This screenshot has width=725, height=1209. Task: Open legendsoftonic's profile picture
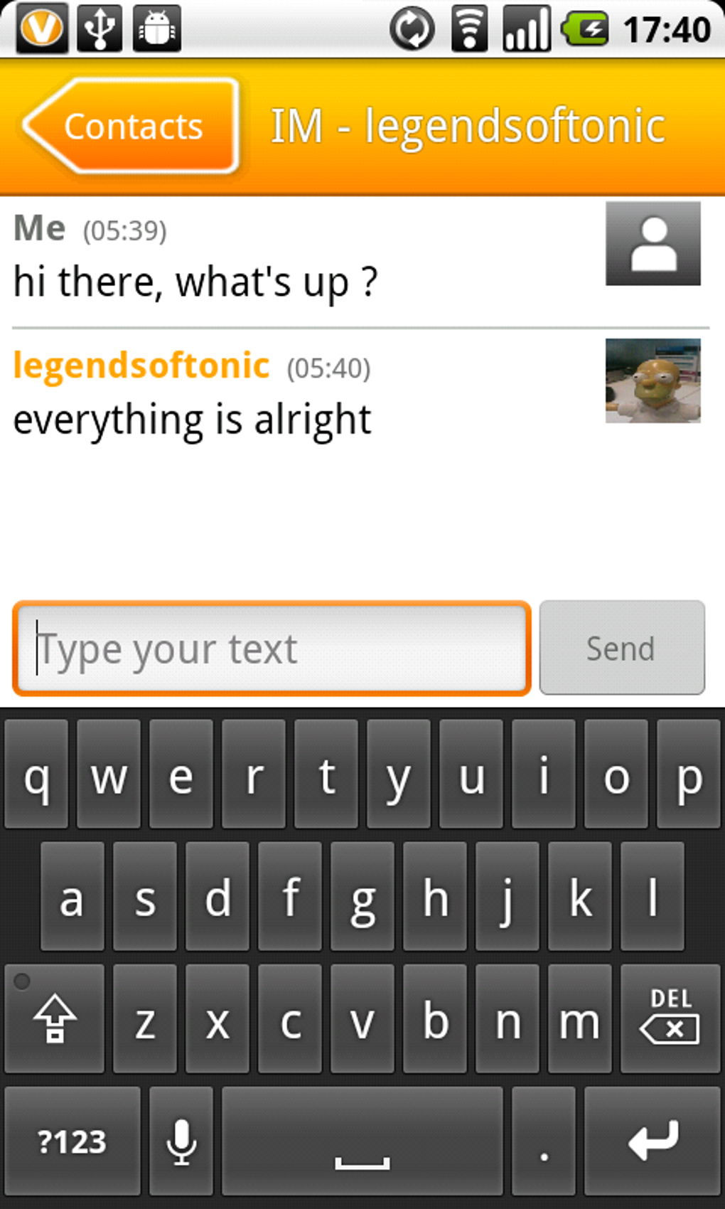tap(652, 380)
